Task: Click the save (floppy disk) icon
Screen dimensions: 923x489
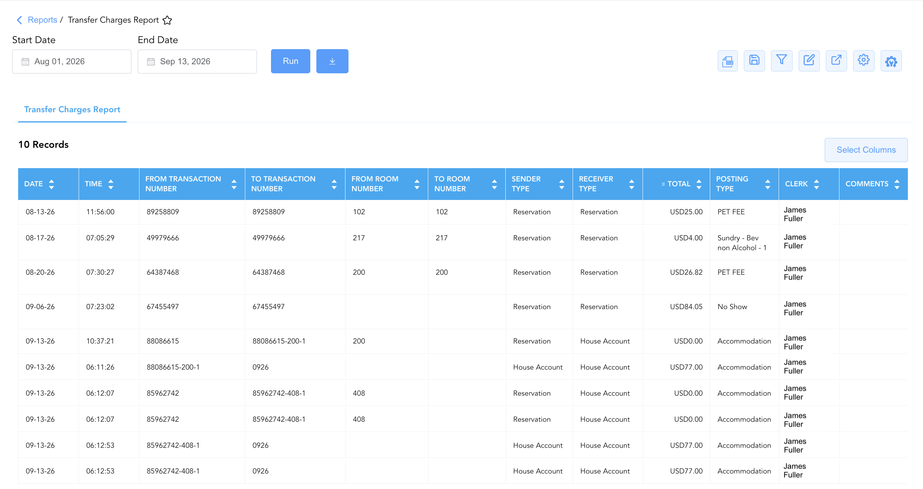Action: 754,61
